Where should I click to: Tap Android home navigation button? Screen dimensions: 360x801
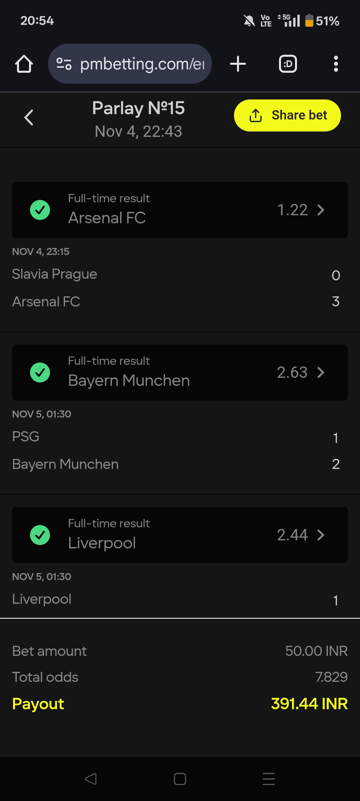click(180, 779)
